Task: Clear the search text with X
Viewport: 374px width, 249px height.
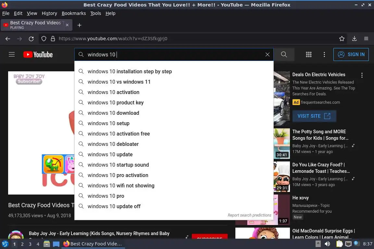Action: (268, 54)
